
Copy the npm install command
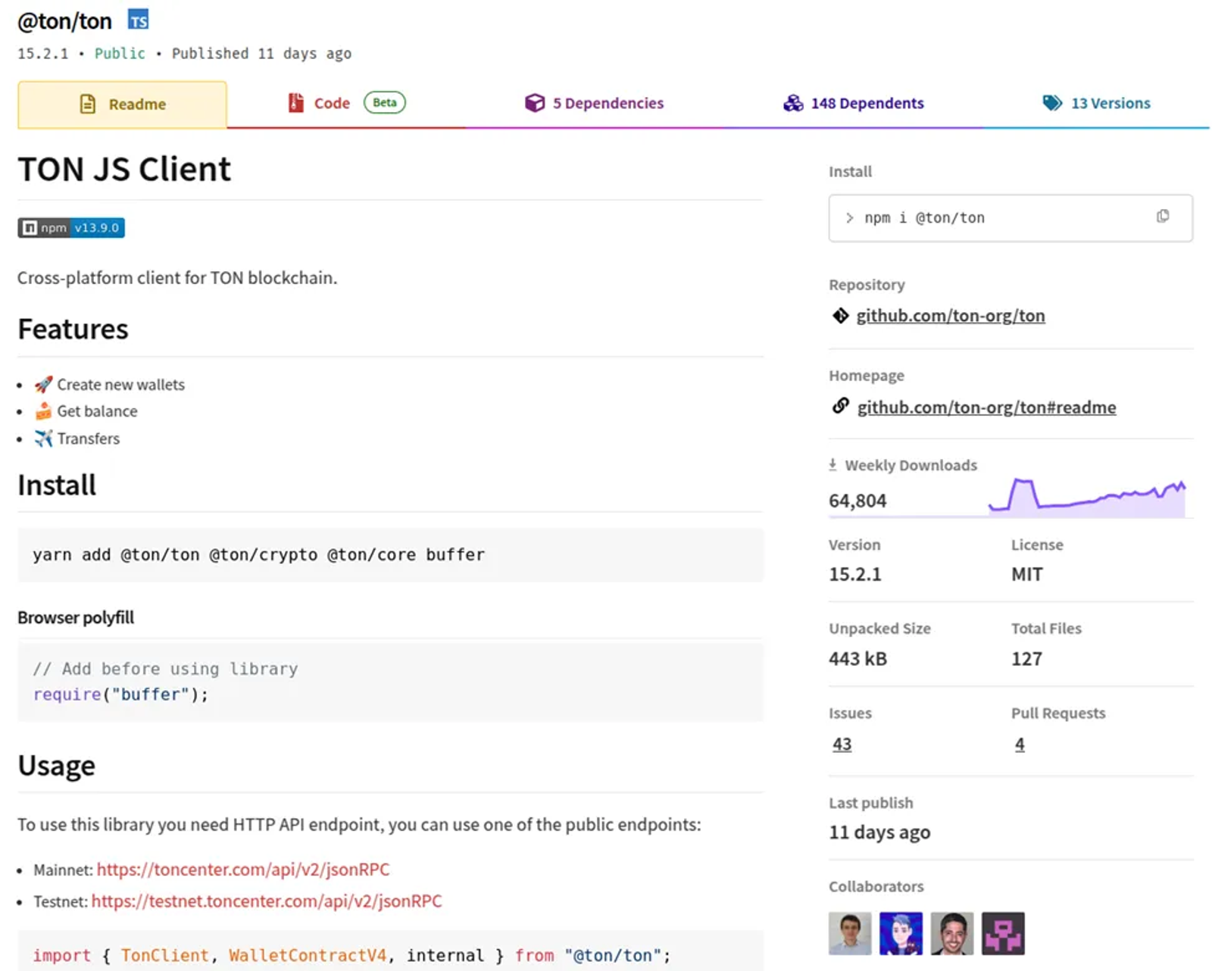coord(1163,217)
